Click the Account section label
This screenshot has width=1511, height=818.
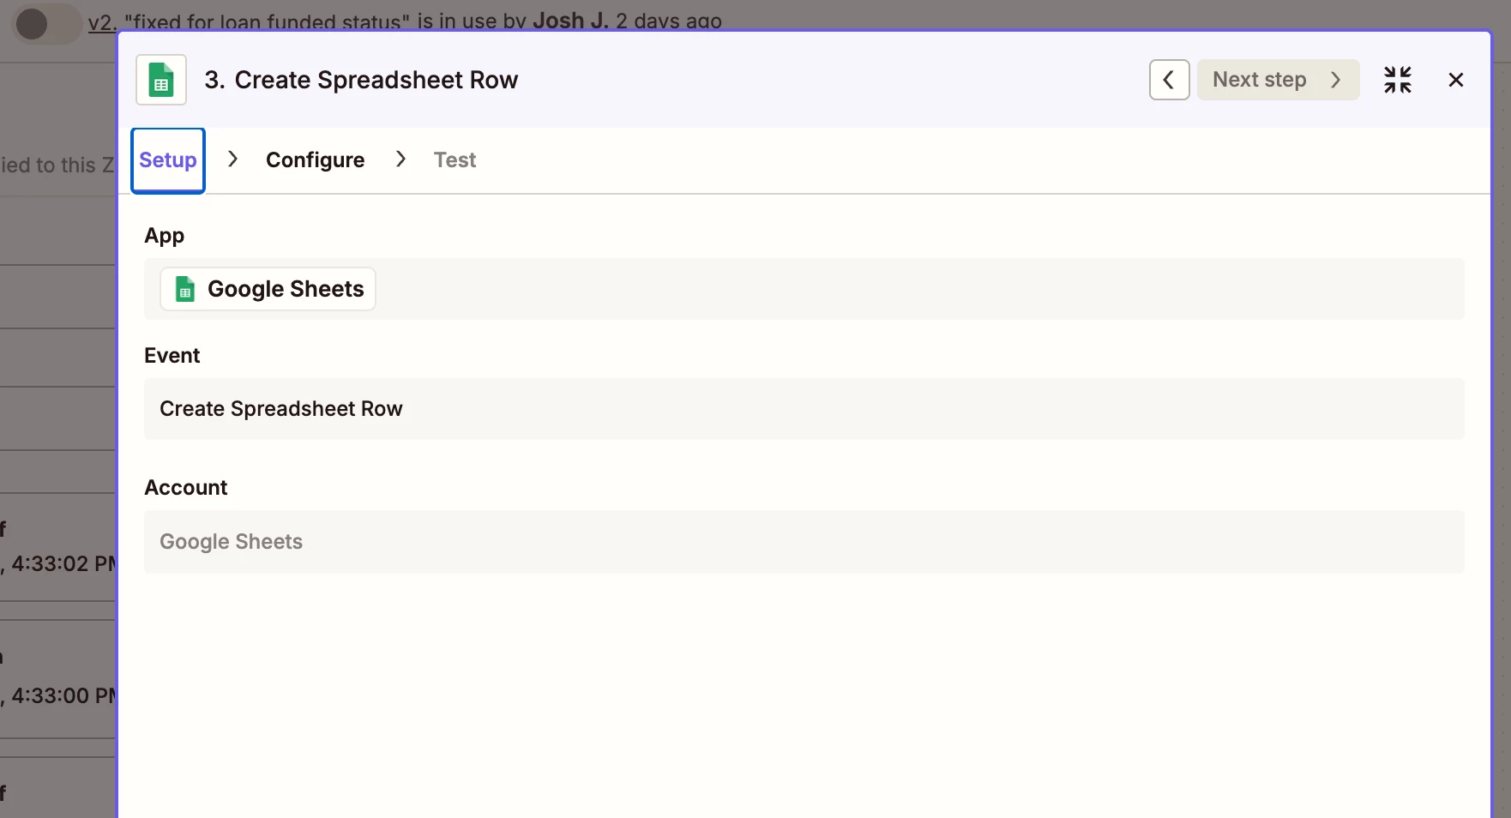pos(186,488)
